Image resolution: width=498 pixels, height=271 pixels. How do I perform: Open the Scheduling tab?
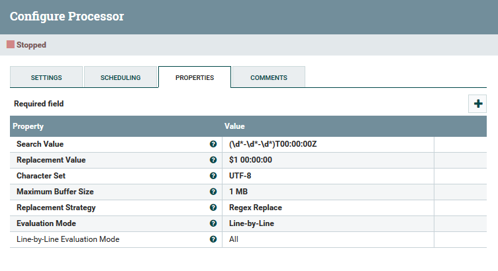[x=121, y=77]
